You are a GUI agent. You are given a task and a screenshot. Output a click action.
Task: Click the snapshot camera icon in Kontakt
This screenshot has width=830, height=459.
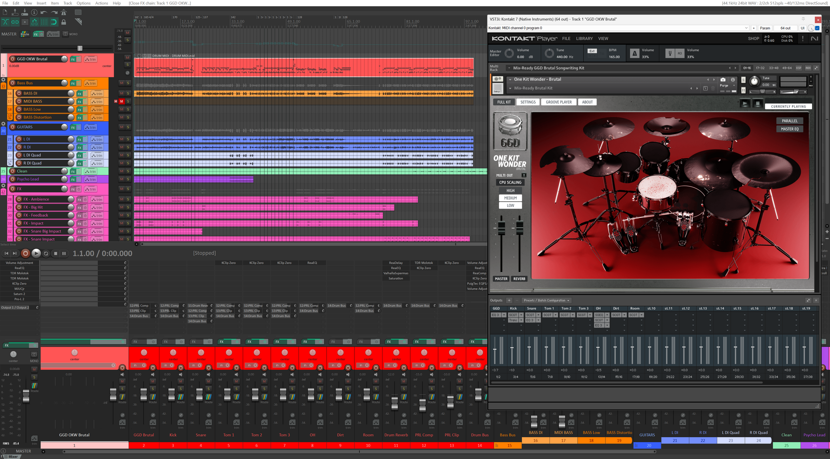723,80
